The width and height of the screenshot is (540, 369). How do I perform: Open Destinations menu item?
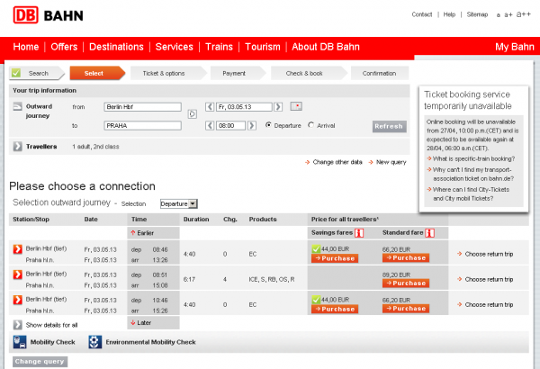coord(116,47)
